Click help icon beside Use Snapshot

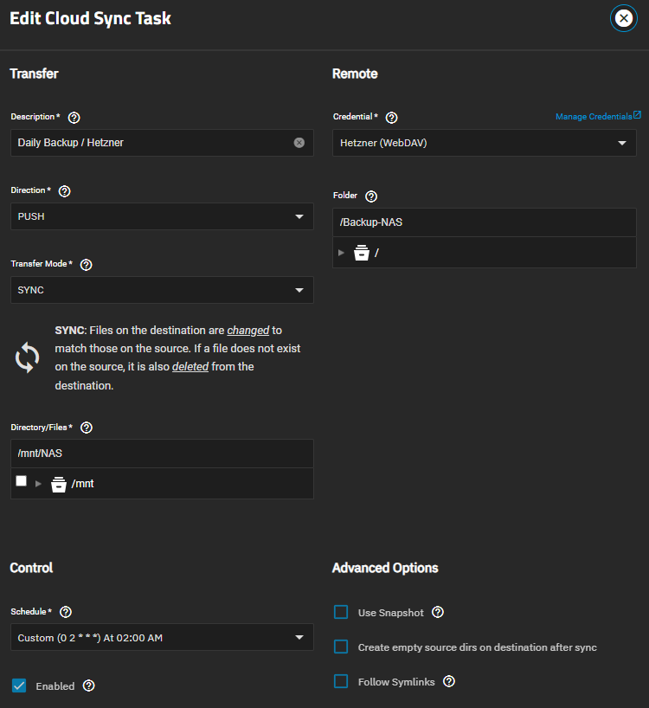coord(438,613)
